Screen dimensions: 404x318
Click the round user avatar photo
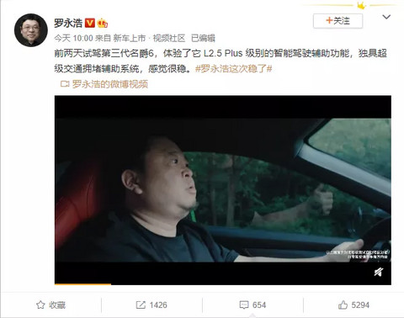point(31,30)
